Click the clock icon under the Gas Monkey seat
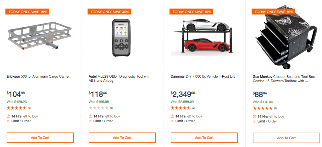Image resolution: width=322 pixels, height=147 pixels. (255, 117)
